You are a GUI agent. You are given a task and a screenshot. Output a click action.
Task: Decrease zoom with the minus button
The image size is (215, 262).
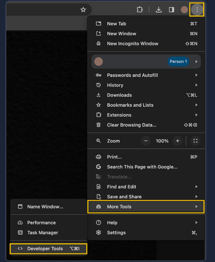[x=146, y=141]
